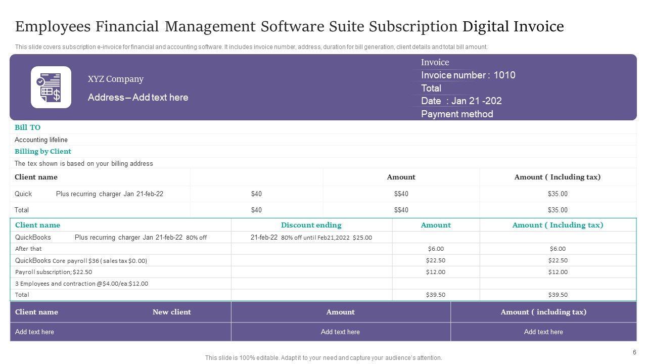Click the XYZ Company name text
This screenshot has width=647, height=364.
(116, 79)
